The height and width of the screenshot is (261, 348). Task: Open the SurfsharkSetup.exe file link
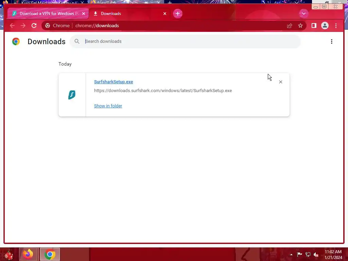(114, 82)
